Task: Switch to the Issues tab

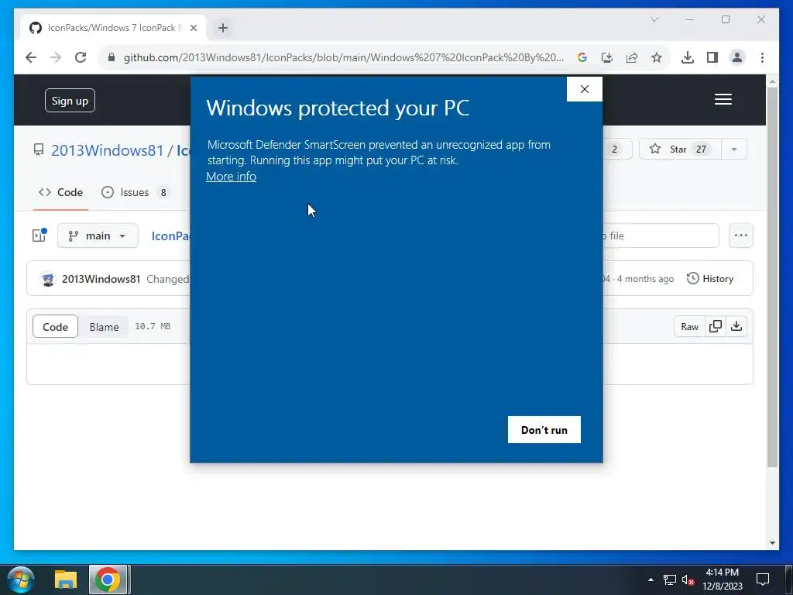Action: [135, 192]
